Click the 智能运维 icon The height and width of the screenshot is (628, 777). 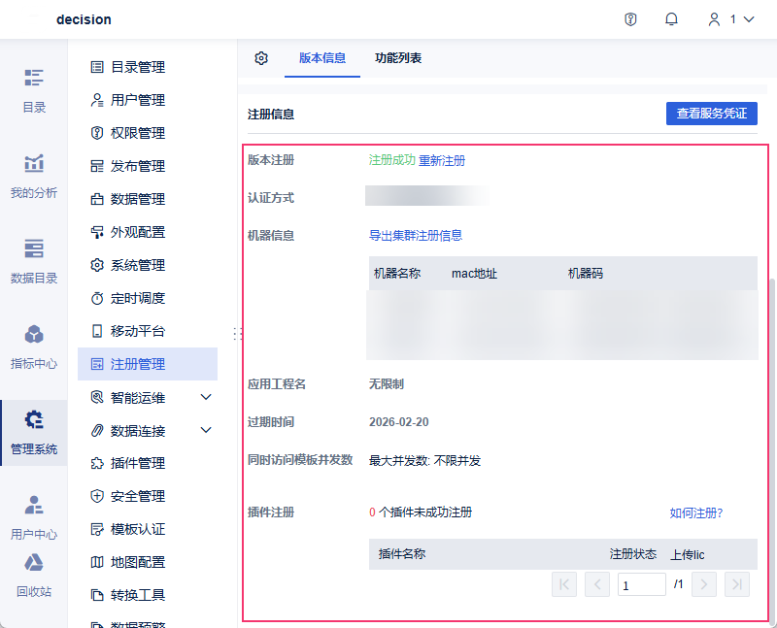(97, 397)
